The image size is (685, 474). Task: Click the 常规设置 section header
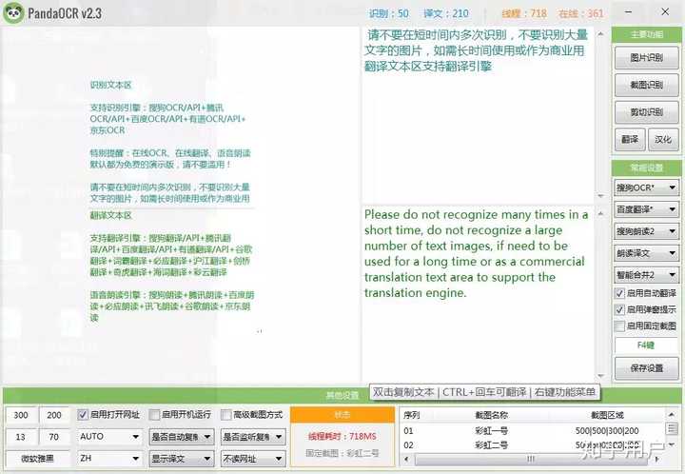tap(647, 168)
